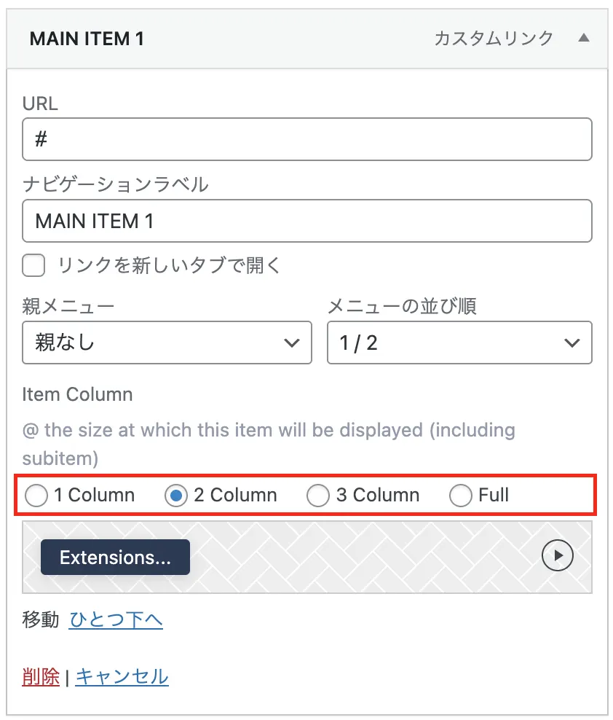Click the 削除 delete link
This screenshot has width=613, height=720.
(x=41, y=677)
